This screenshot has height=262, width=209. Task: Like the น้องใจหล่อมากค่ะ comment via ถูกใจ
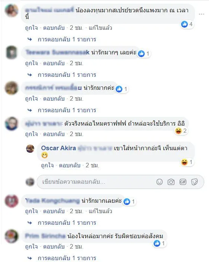coord(32,247)
